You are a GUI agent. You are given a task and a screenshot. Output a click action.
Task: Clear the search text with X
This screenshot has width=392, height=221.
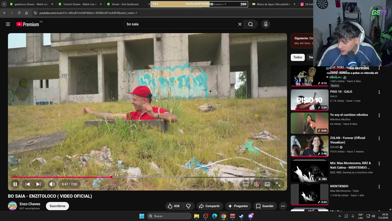pos(240,24)
